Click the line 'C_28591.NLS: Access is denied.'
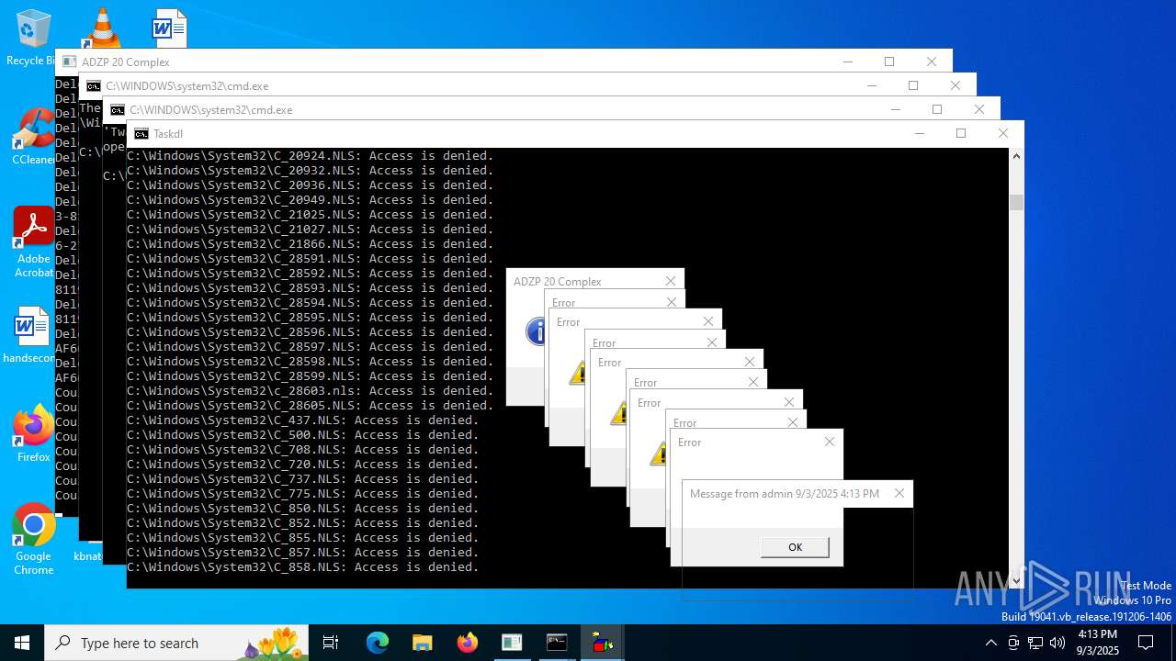The image size is (1176, 661). [311, 259]
